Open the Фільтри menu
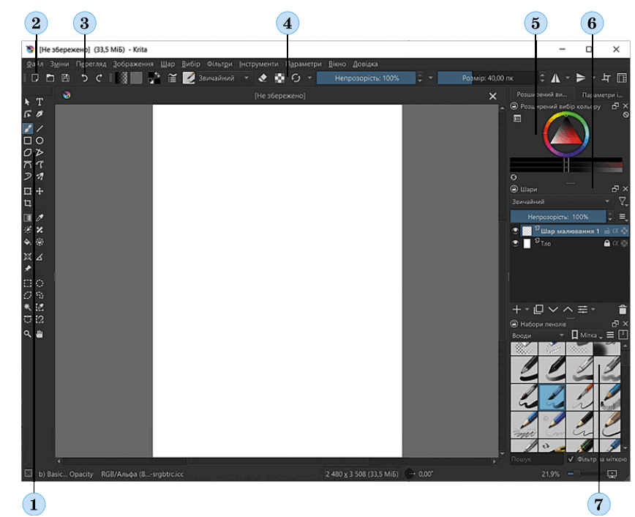 [219, 64]
